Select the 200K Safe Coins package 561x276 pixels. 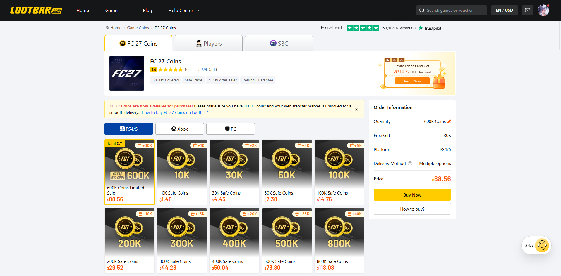[129, 241]
